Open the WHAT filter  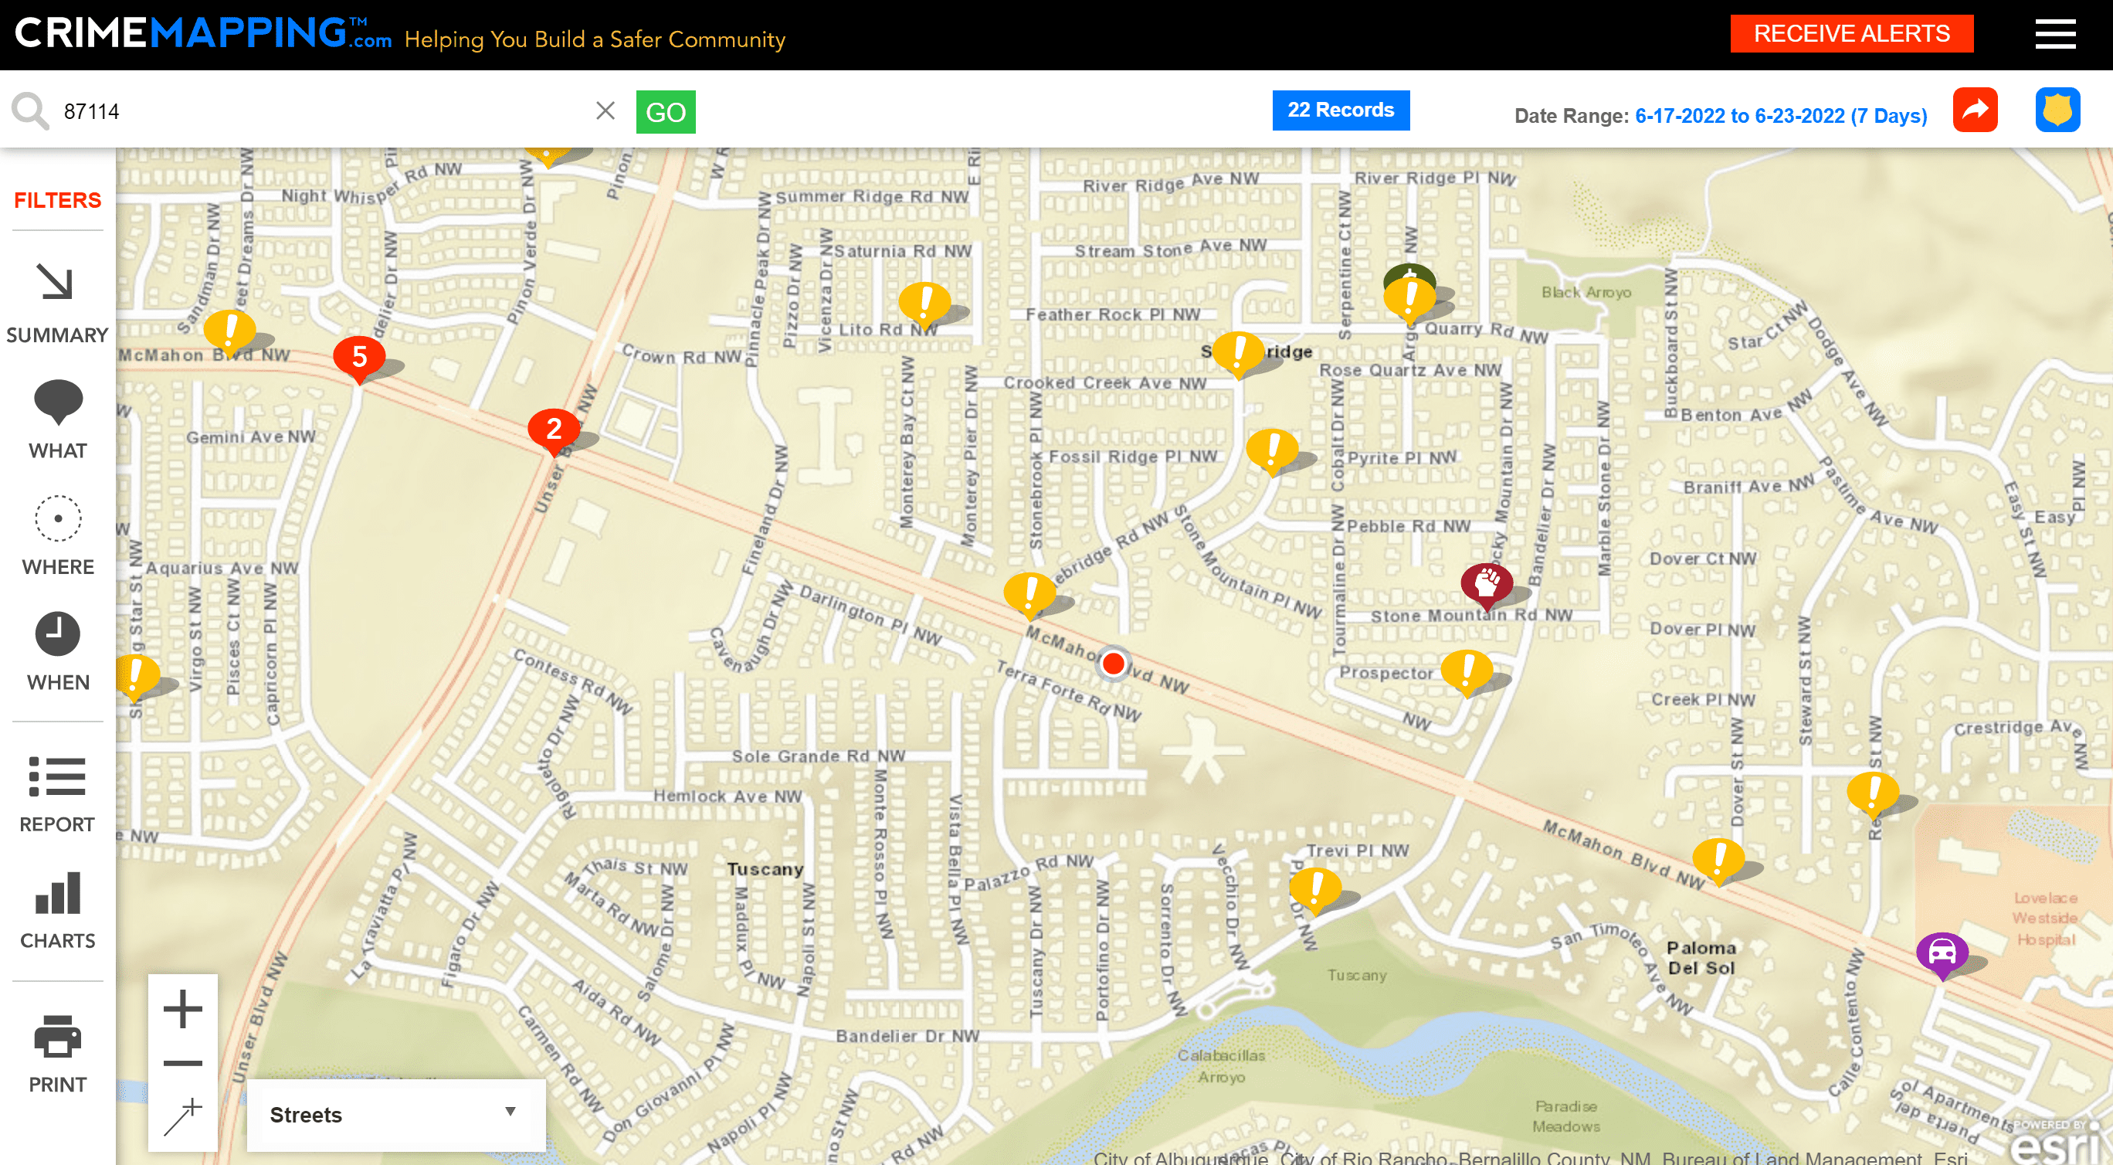(57, 420)
